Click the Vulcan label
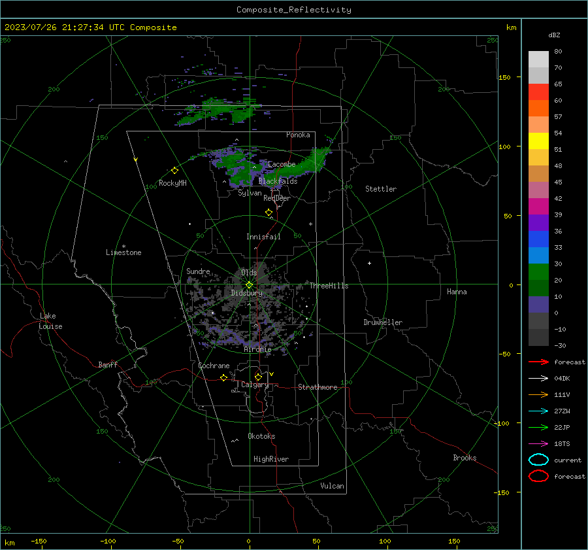Image resolution: width=588 pixels, height=550 pixels. tap(332, 486)
